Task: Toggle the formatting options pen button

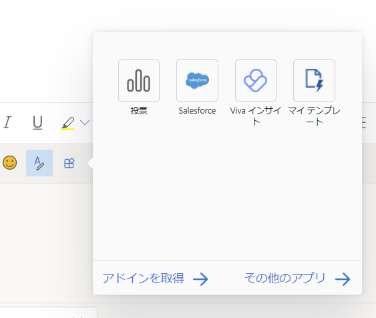Action: pyautogui.click(x=39, y=163)
